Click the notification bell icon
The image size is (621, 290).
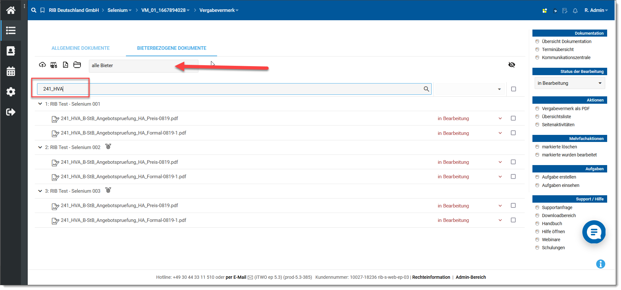pyautogui.click(x=575, y=11)
